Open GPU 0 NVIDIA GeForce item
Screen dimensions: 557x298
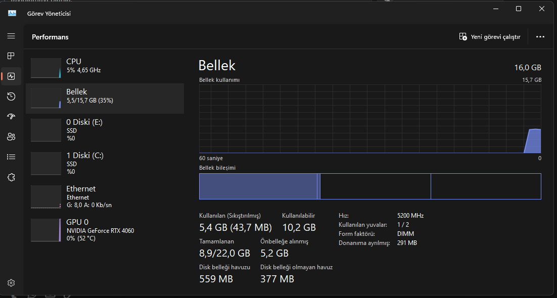[x=105, y=230]
